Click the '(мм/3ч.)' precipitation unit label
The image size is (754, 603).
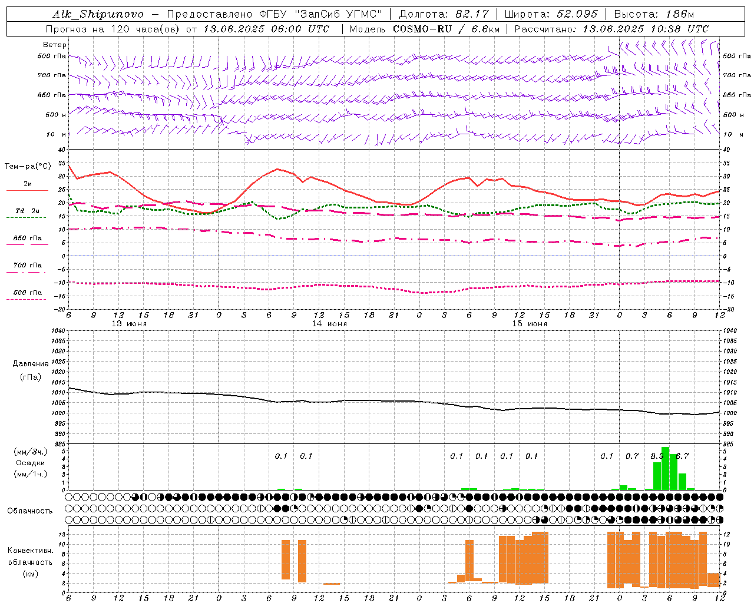[31, 452]
